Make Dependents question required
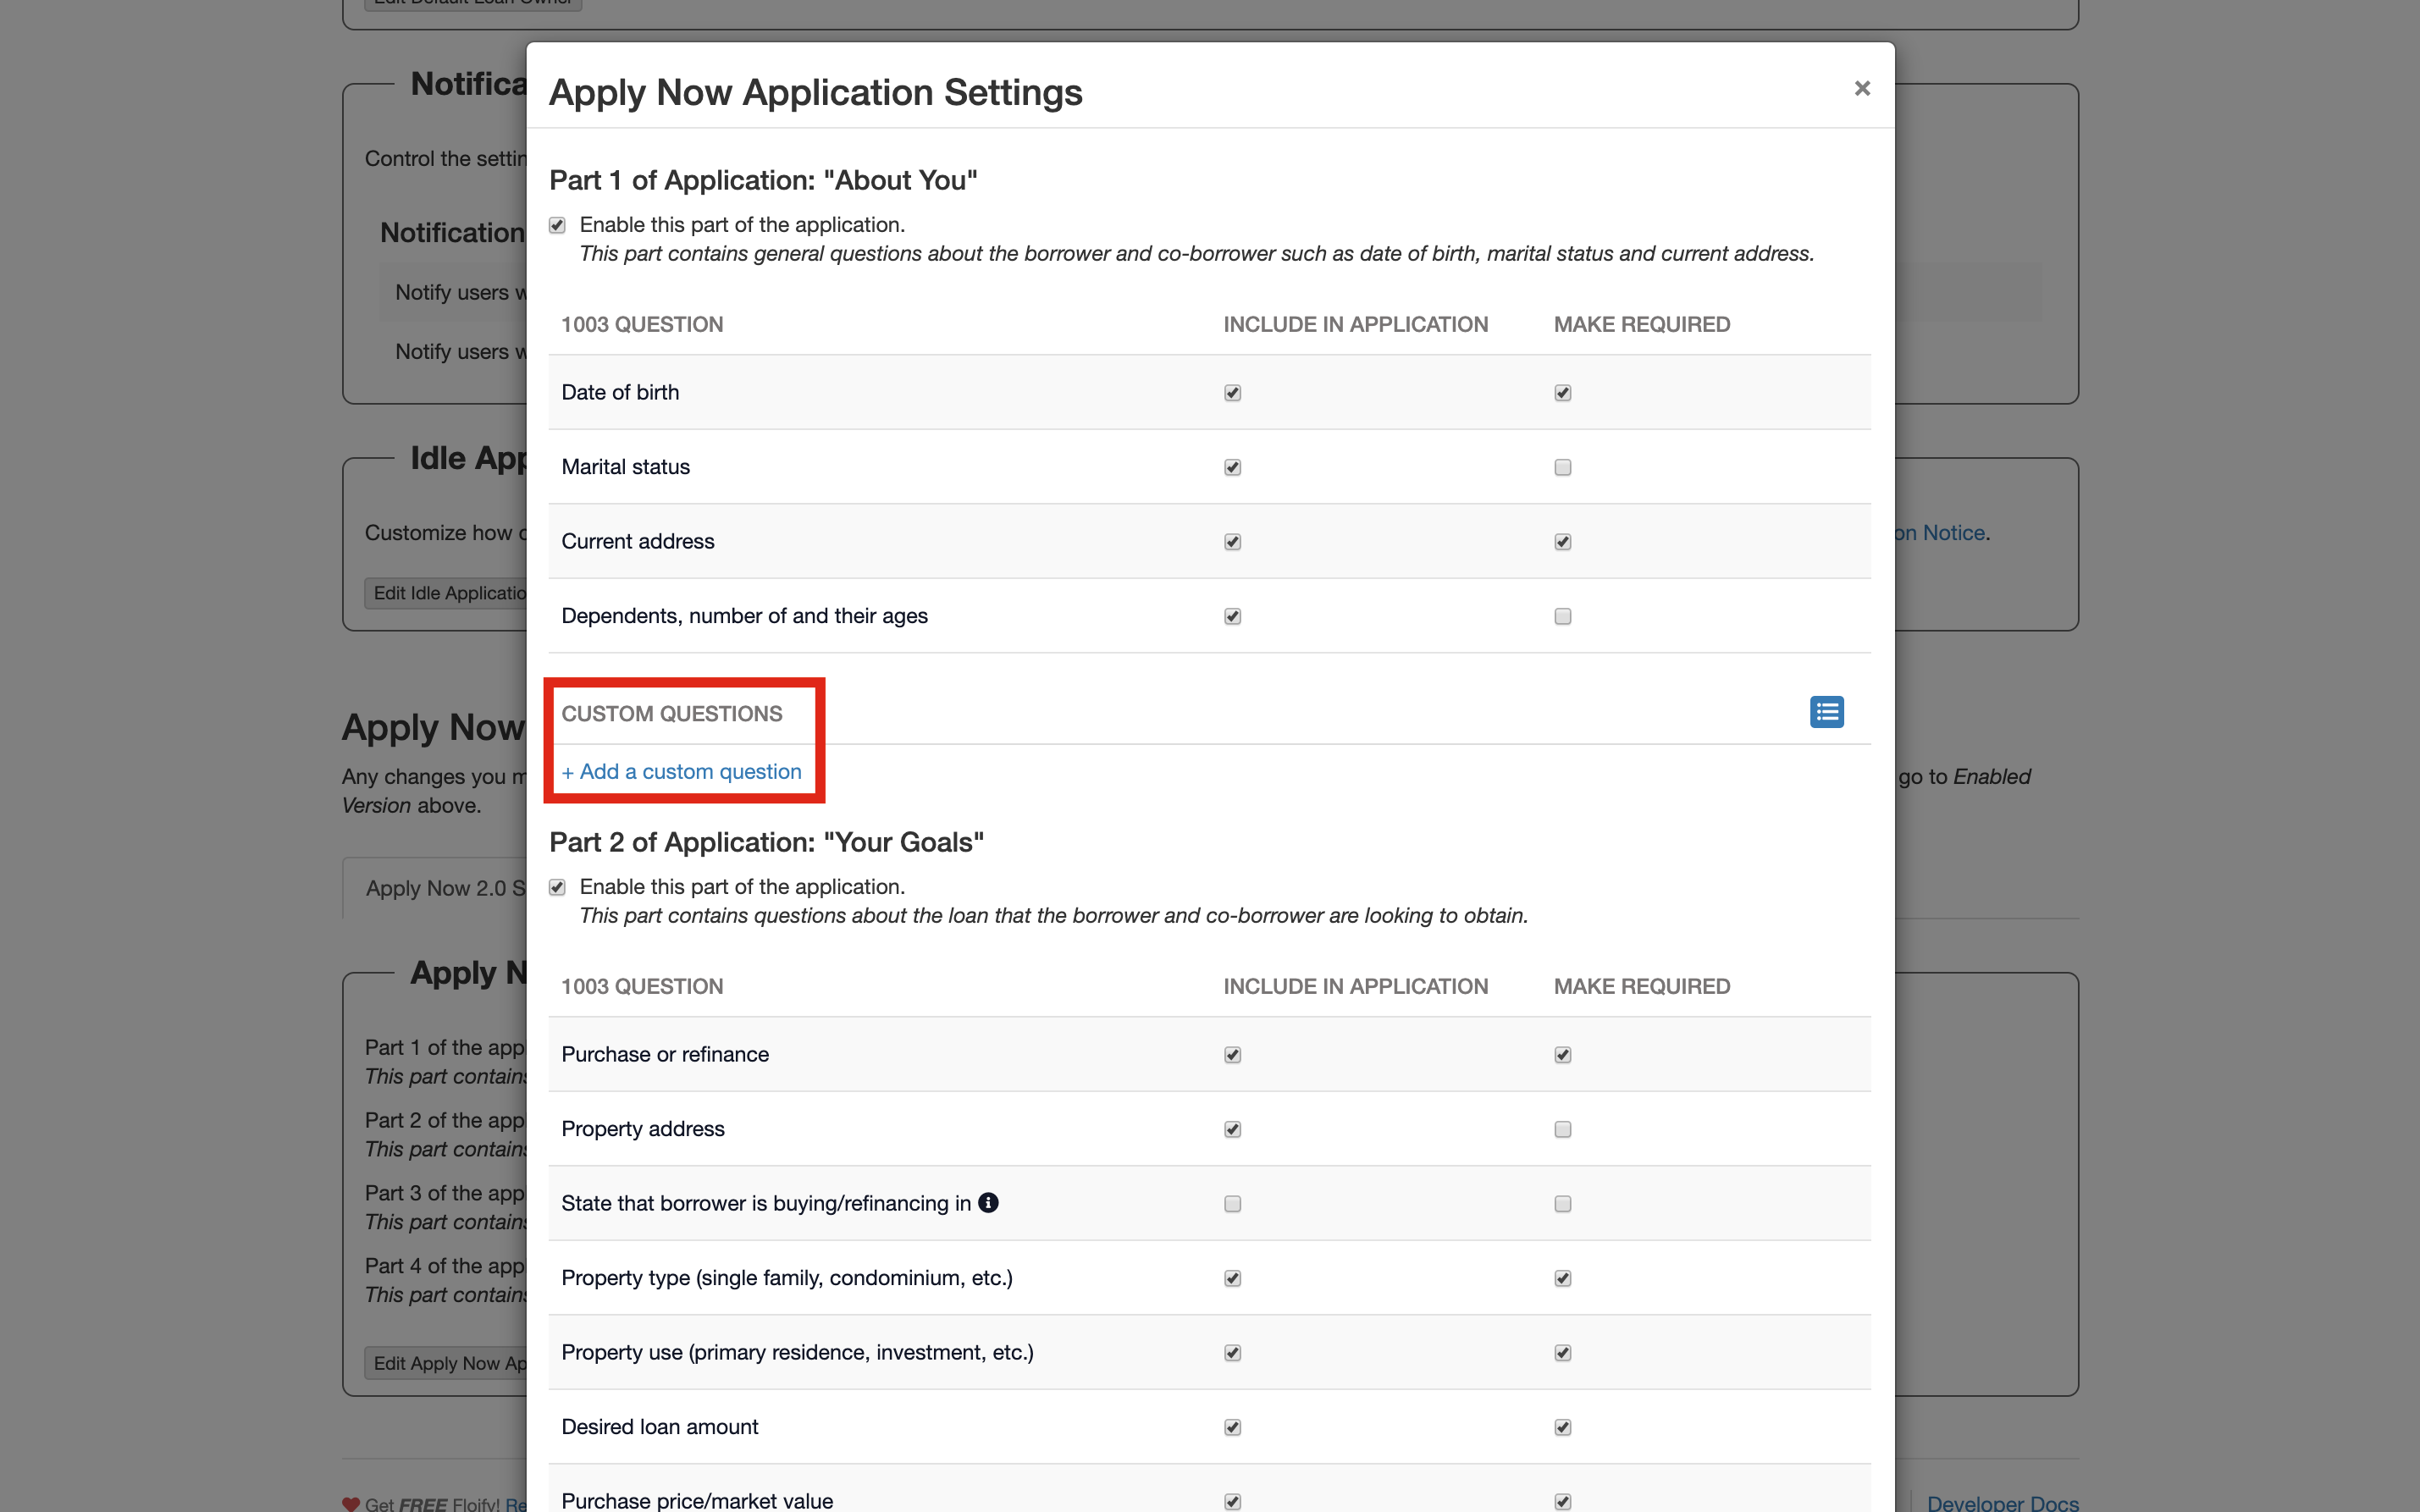The width and height of the screenshot is (2420, 1512). [1562, 616]
